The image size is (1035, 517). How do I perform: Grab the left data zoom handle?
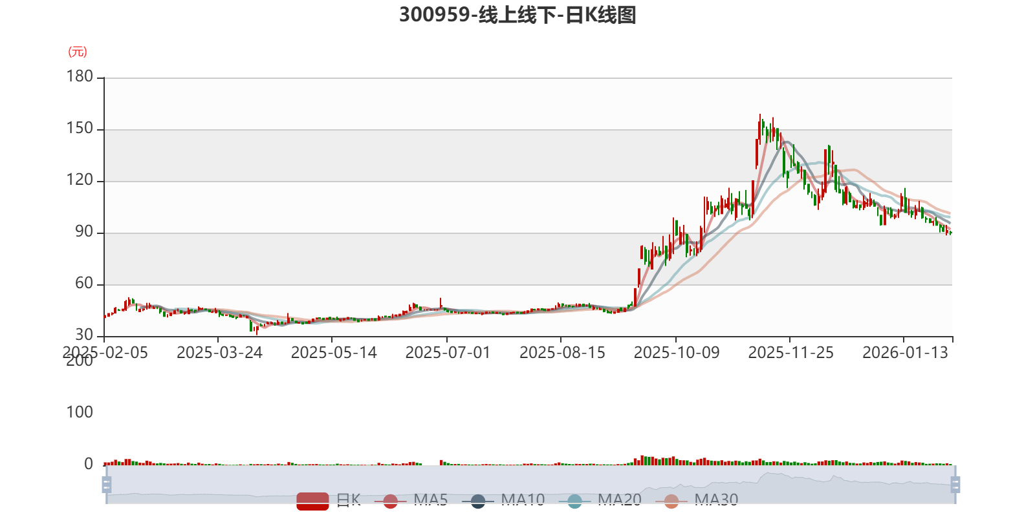[x=107, y=484]
